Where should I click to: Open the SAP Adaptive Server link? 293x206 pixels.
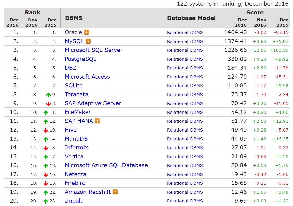[93, 103]
